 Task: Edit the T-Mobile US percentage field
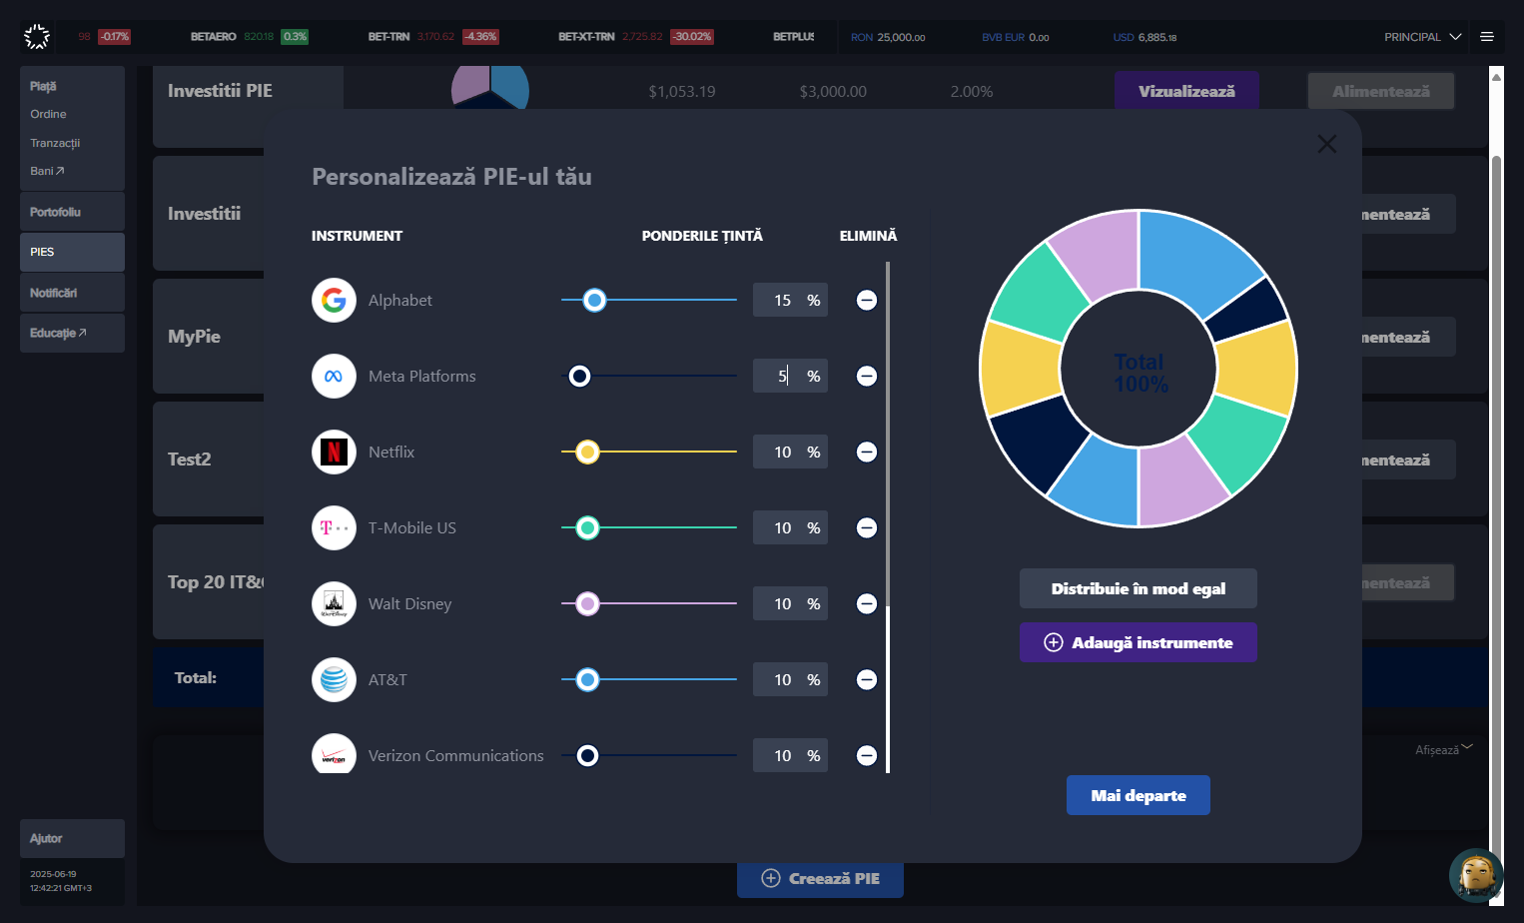coord(790,527)
